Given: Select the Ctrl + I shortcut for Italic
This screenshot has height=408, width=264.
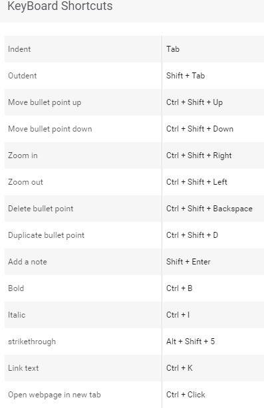Looking at the screenshot, I should [x=178, y=315].
